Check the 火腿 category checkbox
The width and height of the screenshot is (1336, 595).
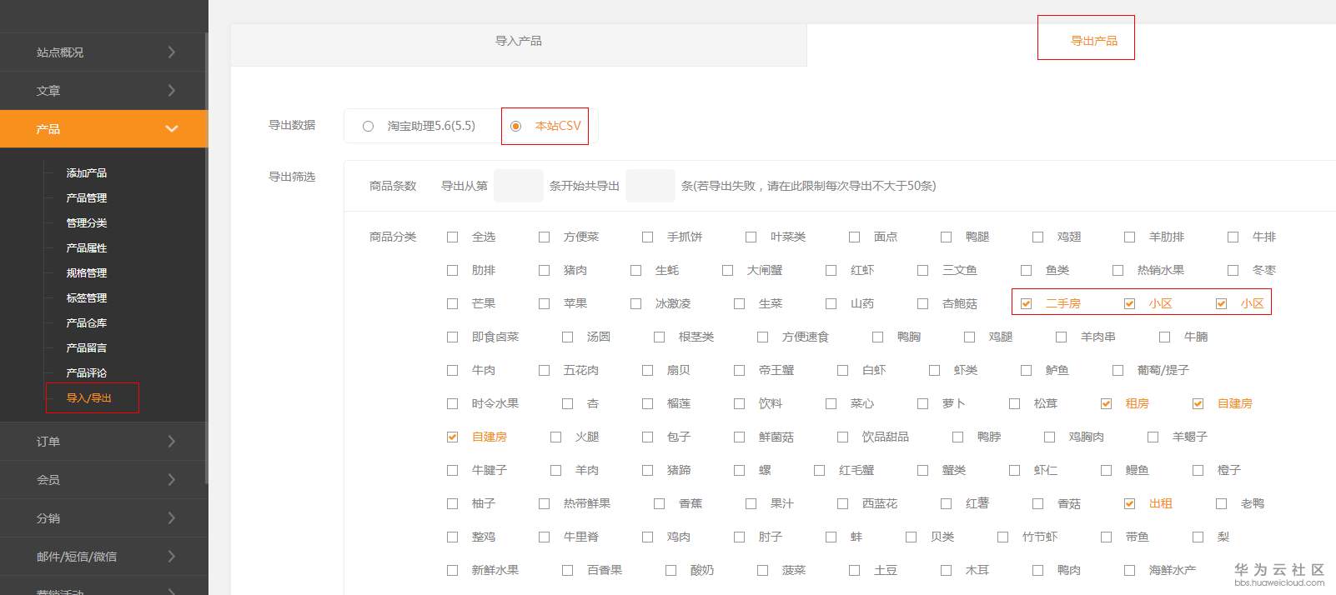click(x=555, y=437)
